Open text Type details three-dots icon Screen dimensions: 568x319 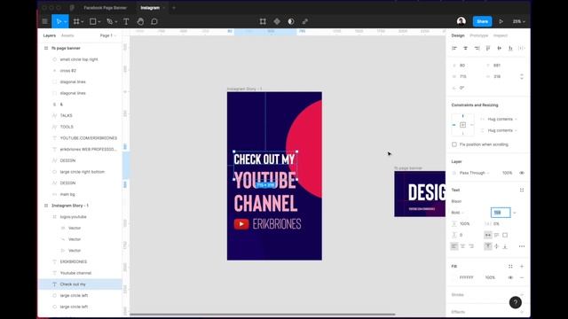point(522,246)
